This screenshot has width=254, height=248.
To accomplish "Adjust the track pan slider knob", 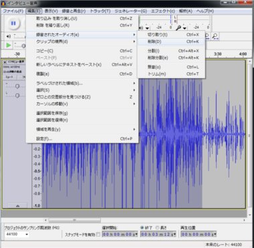I will 17,96.
